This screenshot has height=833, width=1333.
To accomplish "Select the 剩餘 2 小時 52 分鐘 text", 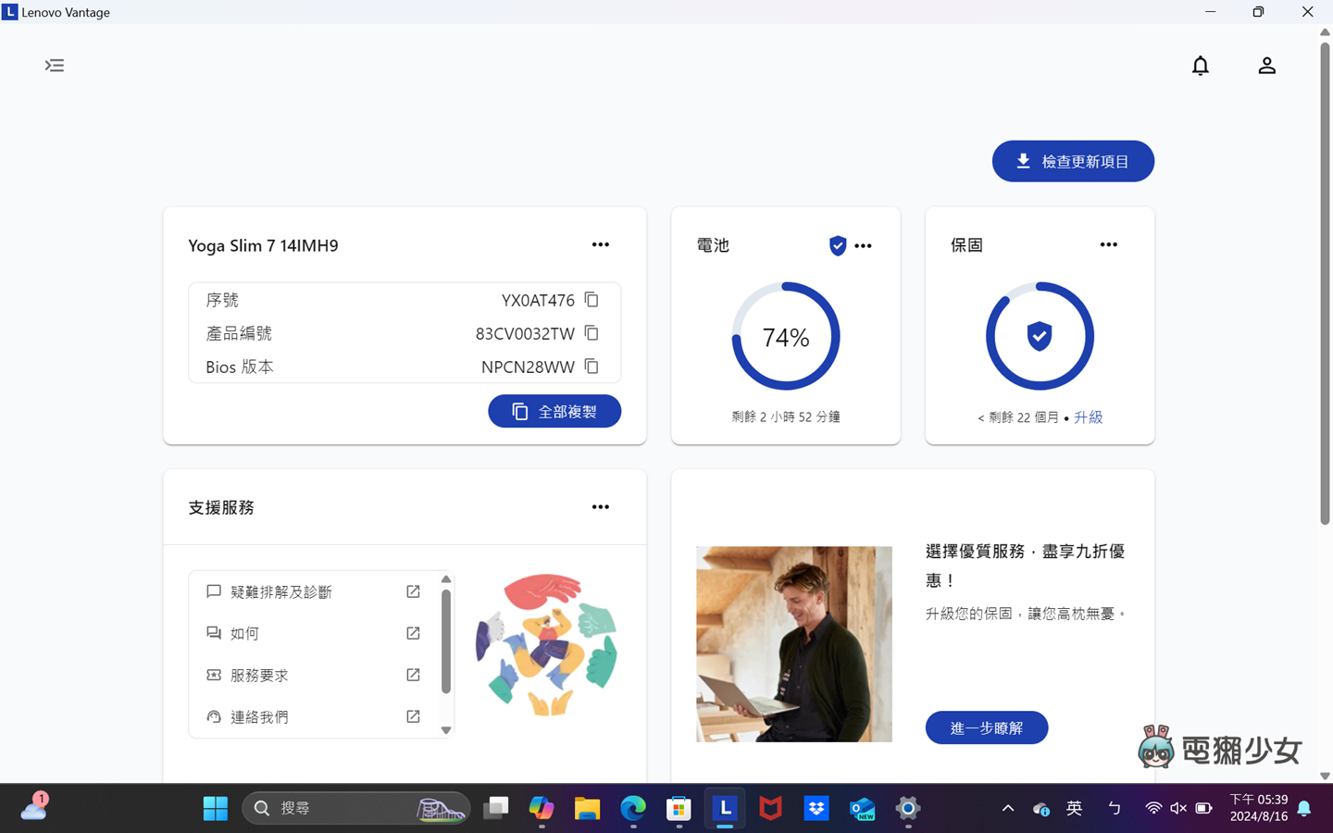I will 786,417.
